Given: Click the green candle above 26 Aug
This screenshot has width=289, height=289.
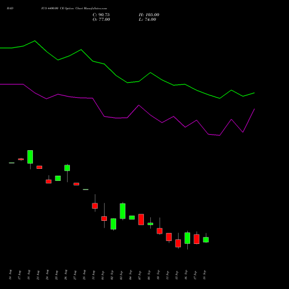Looking at the screenshot, I should pos(67,168).
